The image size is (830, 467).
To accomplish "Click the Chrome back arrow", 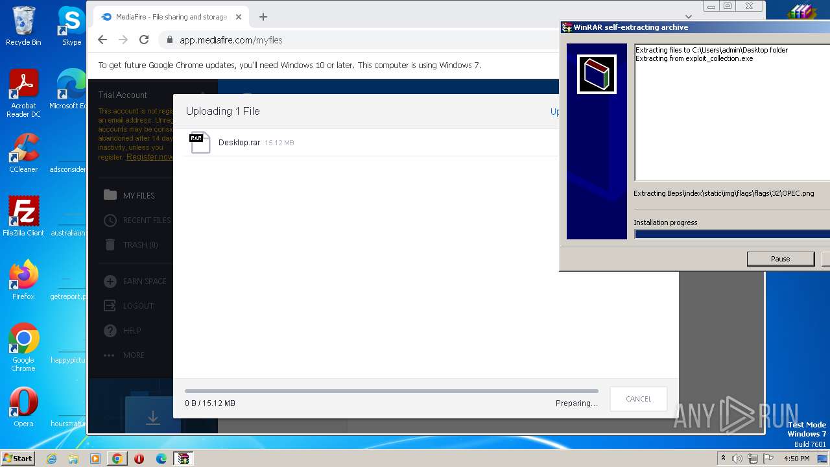I will (x=102, y=40).
